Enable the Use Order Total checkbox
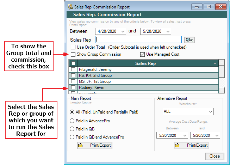 click(73, 47)
